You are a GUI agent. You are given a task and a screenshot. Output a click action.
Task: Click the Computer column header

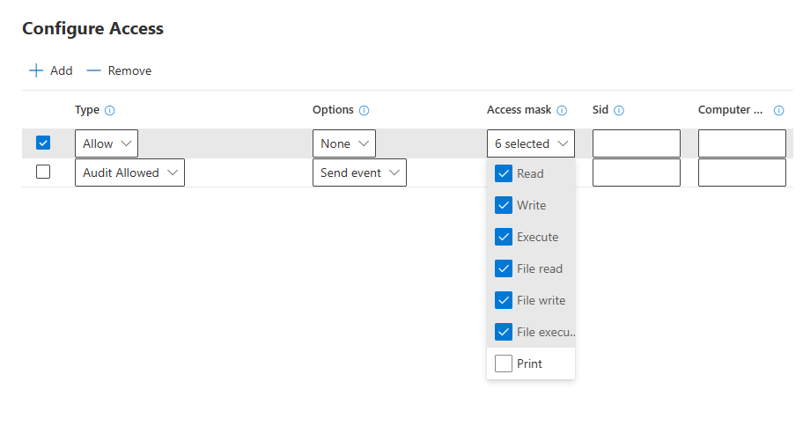click(x=730, y=109)
